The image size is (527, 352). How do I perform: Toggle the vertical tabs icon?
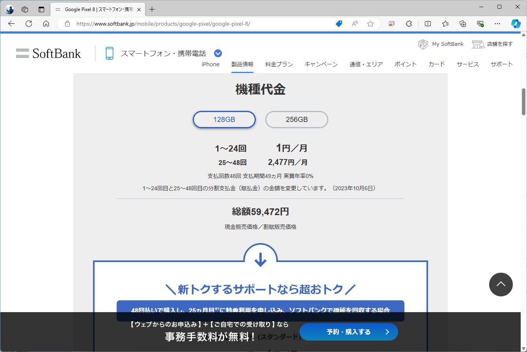coord(41,9)
